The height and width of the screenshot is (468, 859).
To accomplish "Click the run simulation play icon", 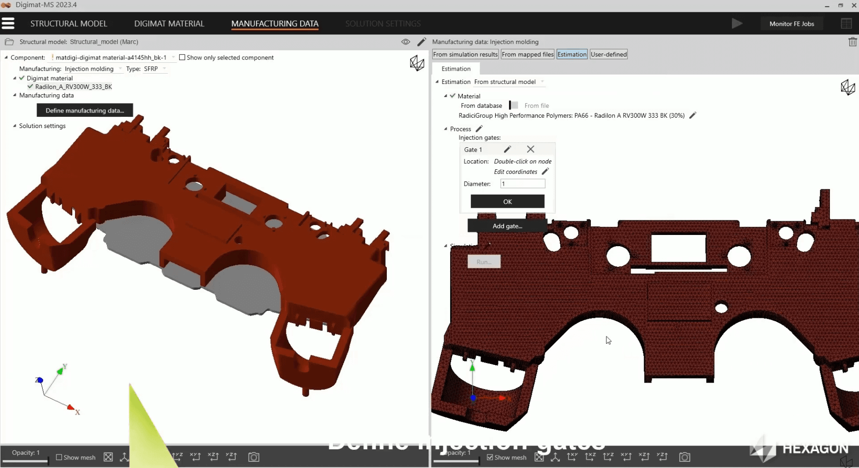I will point(737,23).
